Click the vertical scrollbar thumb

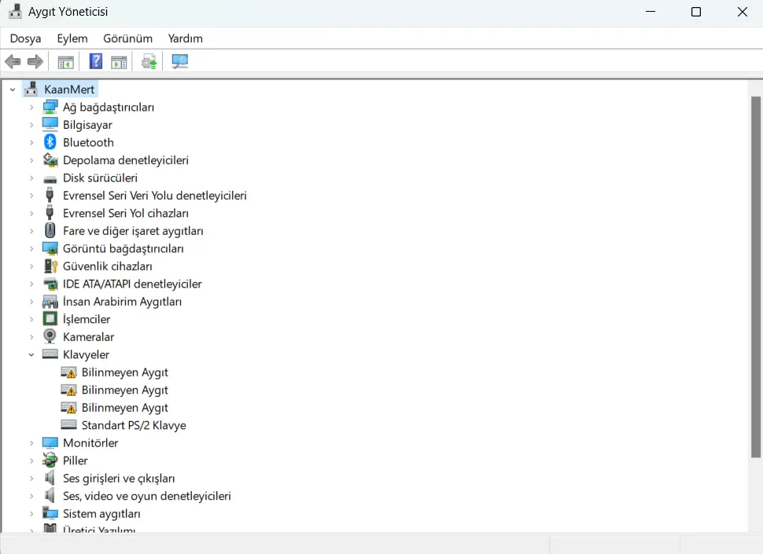click(x=755, y=277)
